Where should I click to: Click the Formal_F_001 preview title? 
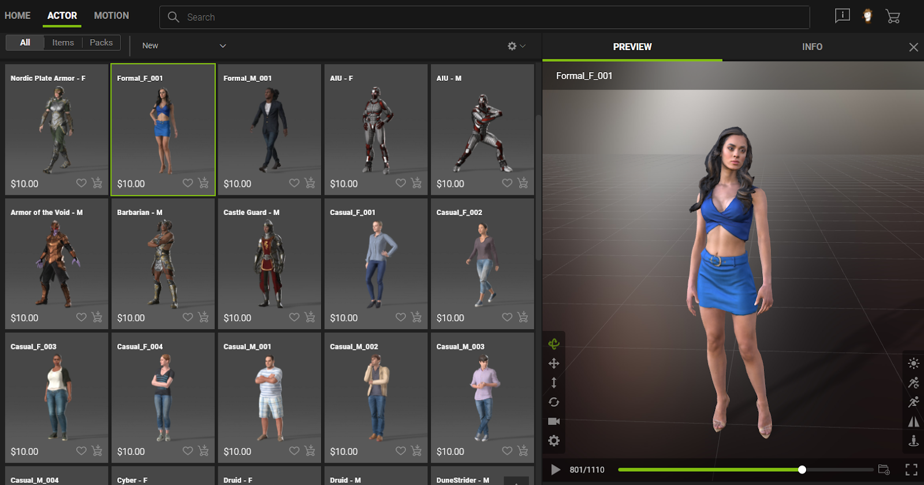tap(584, 76)
